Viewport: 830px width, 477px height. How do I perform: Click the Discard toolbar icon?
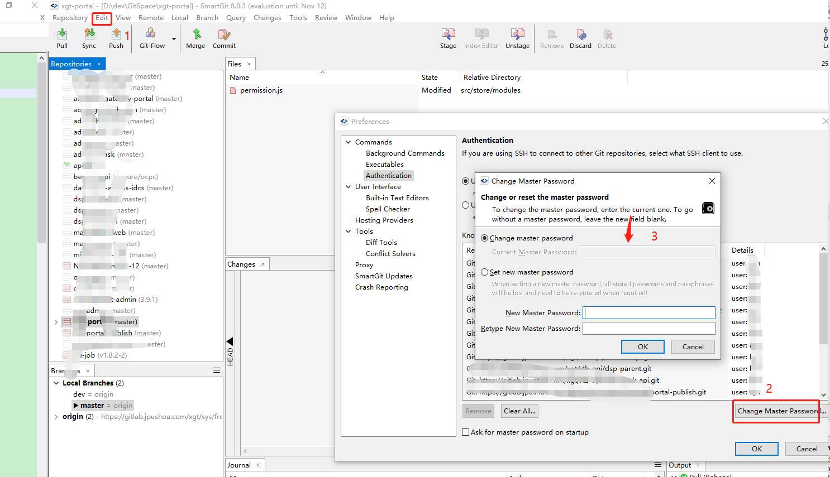(x=581, y=35)
